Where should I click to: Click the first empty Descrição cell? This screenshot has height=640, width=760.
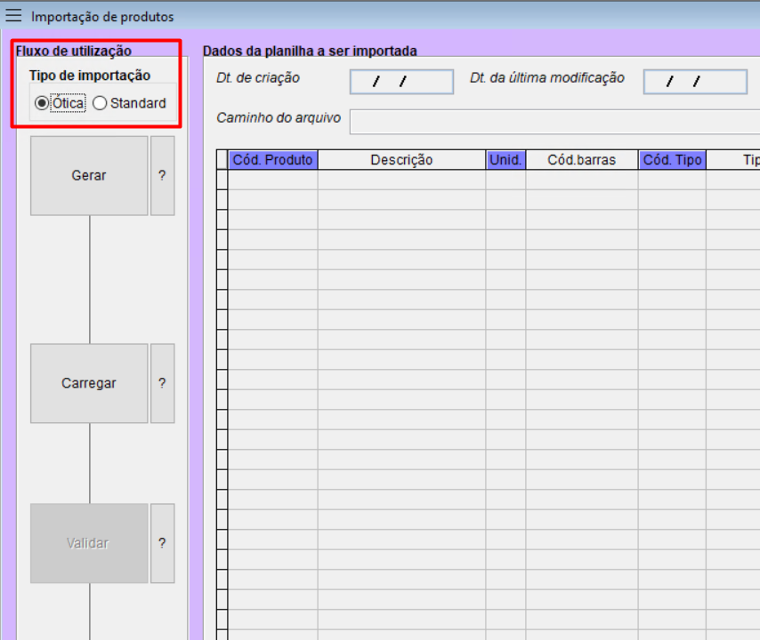pyautogui.click(x=401, y=180)
